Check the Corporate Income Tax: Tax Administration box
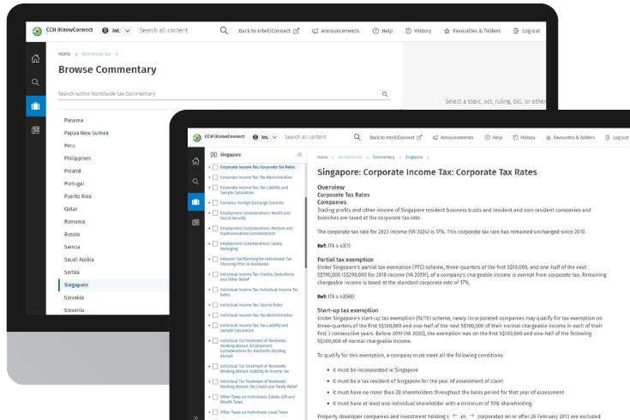The height and width of the screenshot is (420, 630). point(214,177)
